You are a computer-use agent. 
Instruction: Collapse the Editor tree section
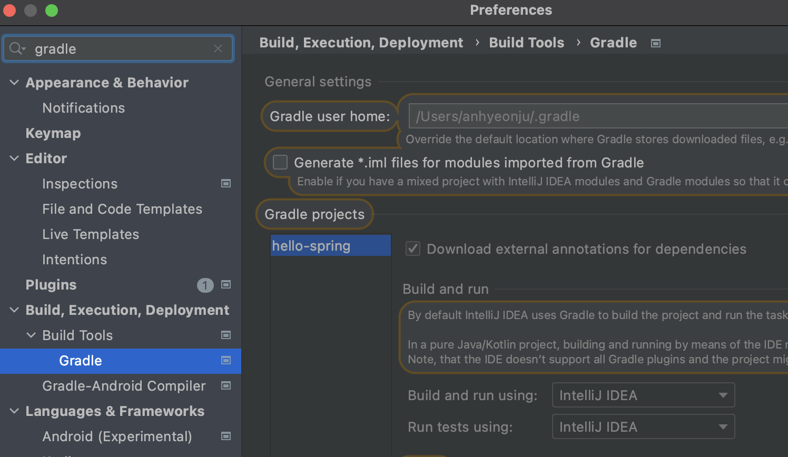point(15,158)
